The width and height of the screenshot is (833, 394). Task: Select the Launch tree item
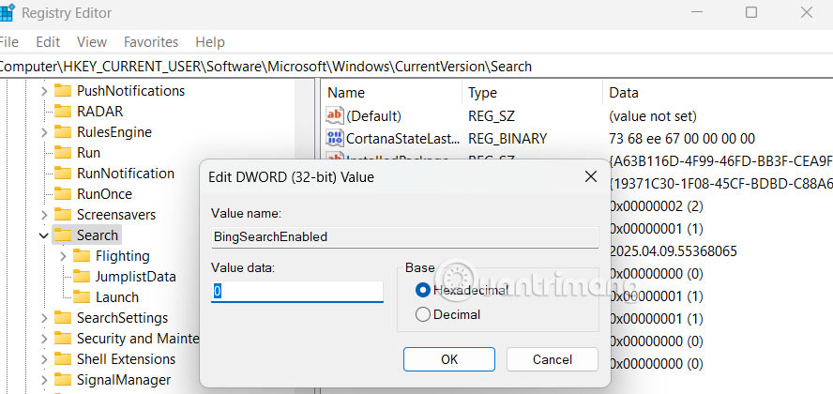pyautogui.click(x=116, y=297)
